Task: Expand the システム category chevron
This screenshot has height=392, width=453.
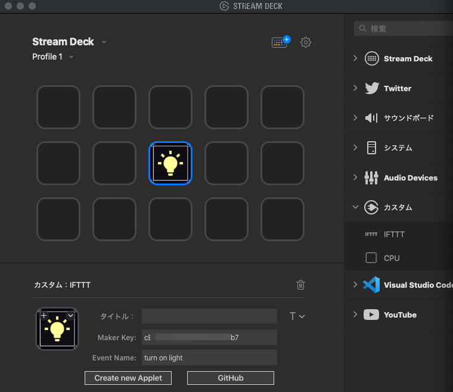Action: (x=355, y=148)
